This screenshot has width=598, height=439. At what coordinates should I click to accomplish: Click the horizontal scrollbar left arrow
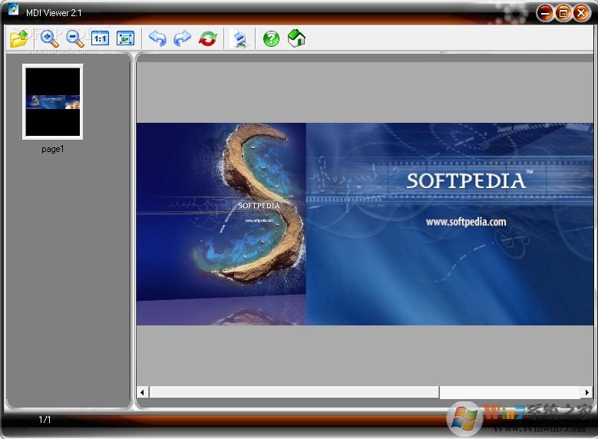[143, 392]
